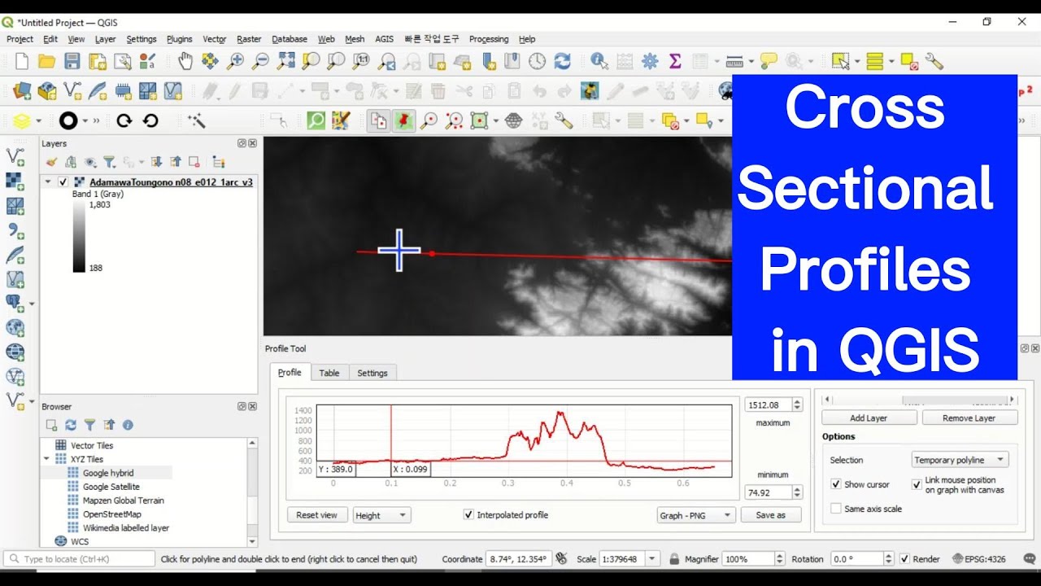Select Google Satellite in Browser
1041x586 pixels.
tap(111, 487)
